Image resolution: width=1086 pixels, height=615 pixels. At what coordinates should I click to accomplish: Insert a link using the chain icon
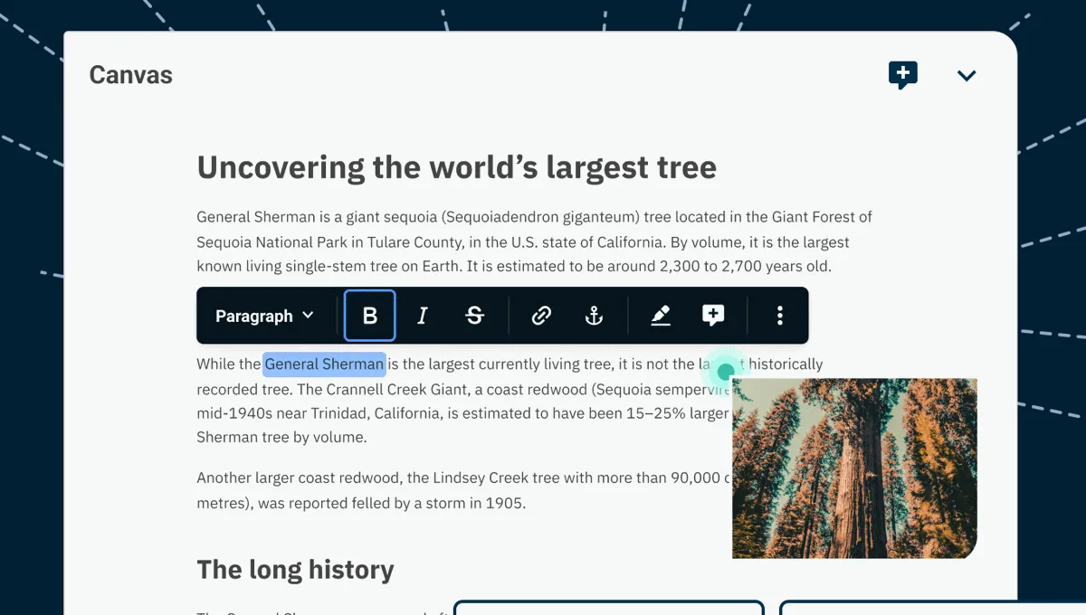pyautogui.click(x=541, y=316)
